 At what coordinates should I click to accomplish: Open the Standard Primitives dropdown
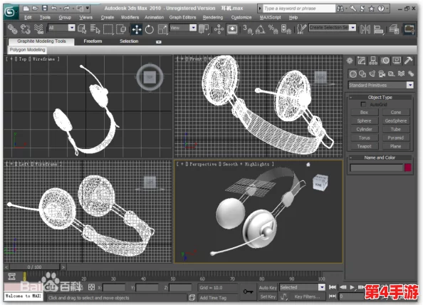[381, 85]
